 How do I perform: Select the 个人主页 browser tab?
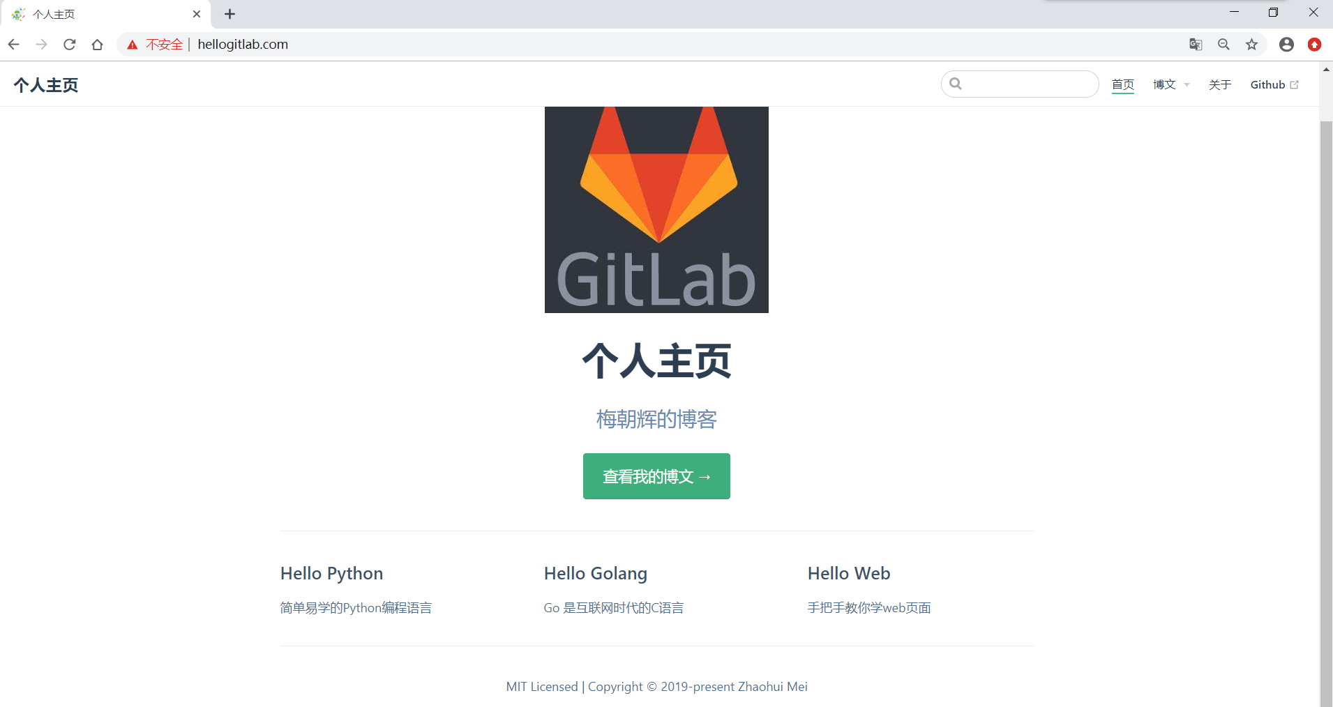coord(105,14)
